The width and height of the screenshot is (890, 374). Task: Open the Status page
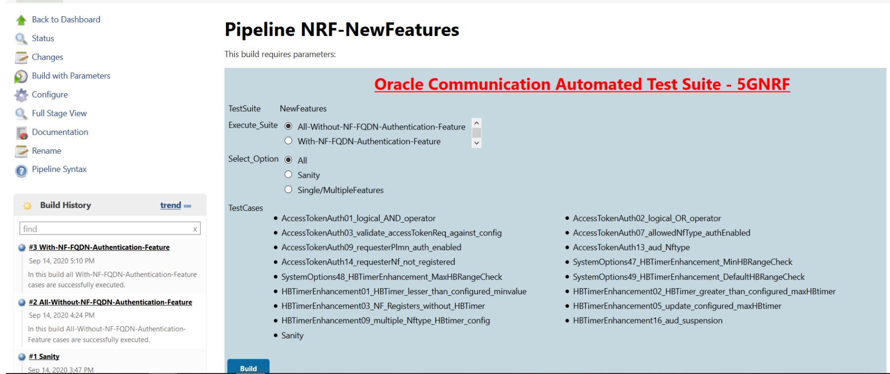[x=43, y=38]
